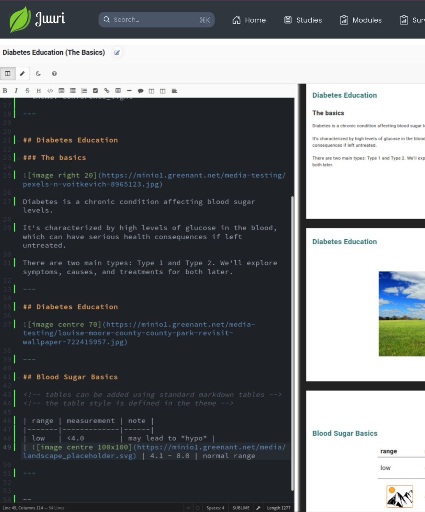Toggle dark mode with the moon icon

pyautogui.click(x=38, y=74)
